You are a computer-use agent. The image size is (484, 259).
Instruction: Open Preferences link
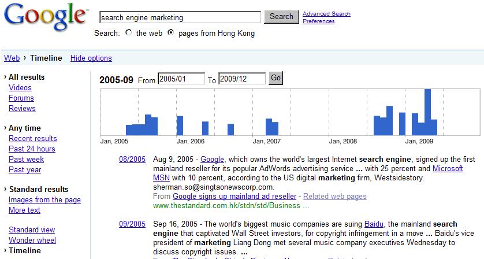tap(318, 21)
